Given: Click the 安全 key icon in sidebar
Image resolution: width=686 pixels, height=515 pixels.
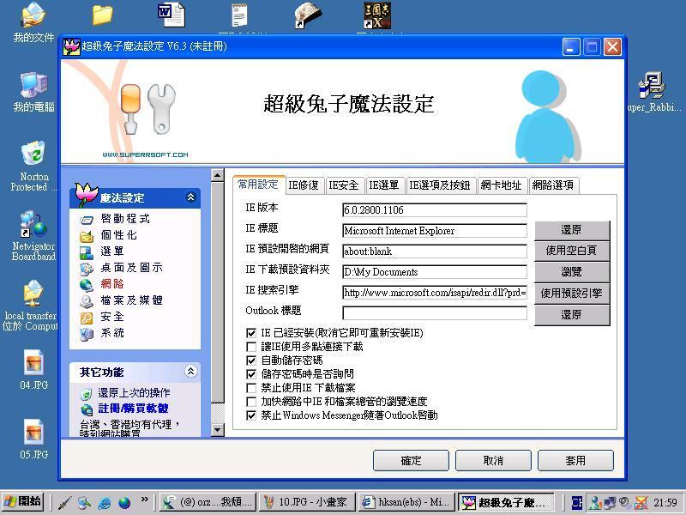Looking at the screenshot, I should tap(87, 318).
